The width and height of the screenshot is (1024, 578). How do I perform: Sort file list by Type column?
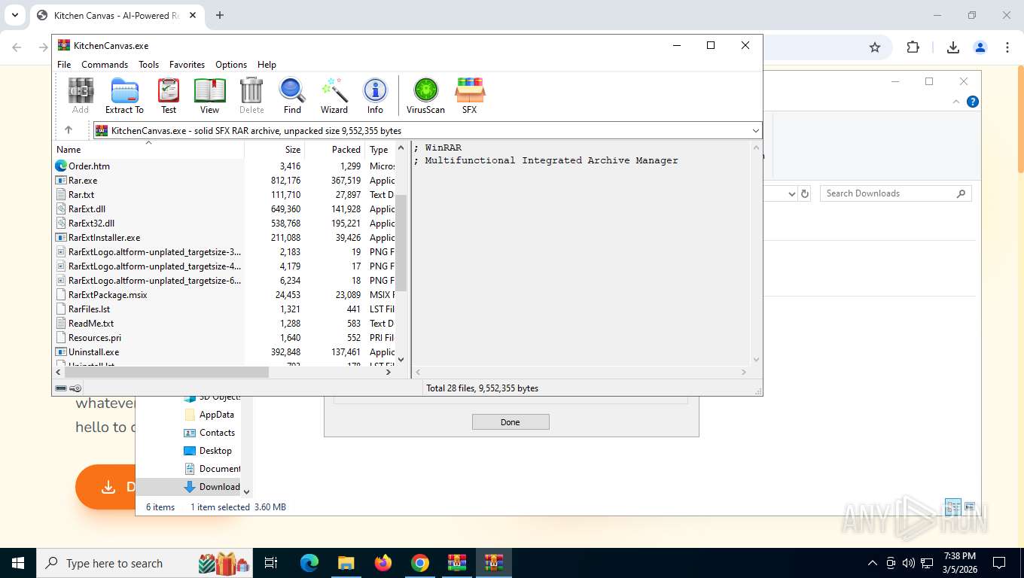pos(380,149)
